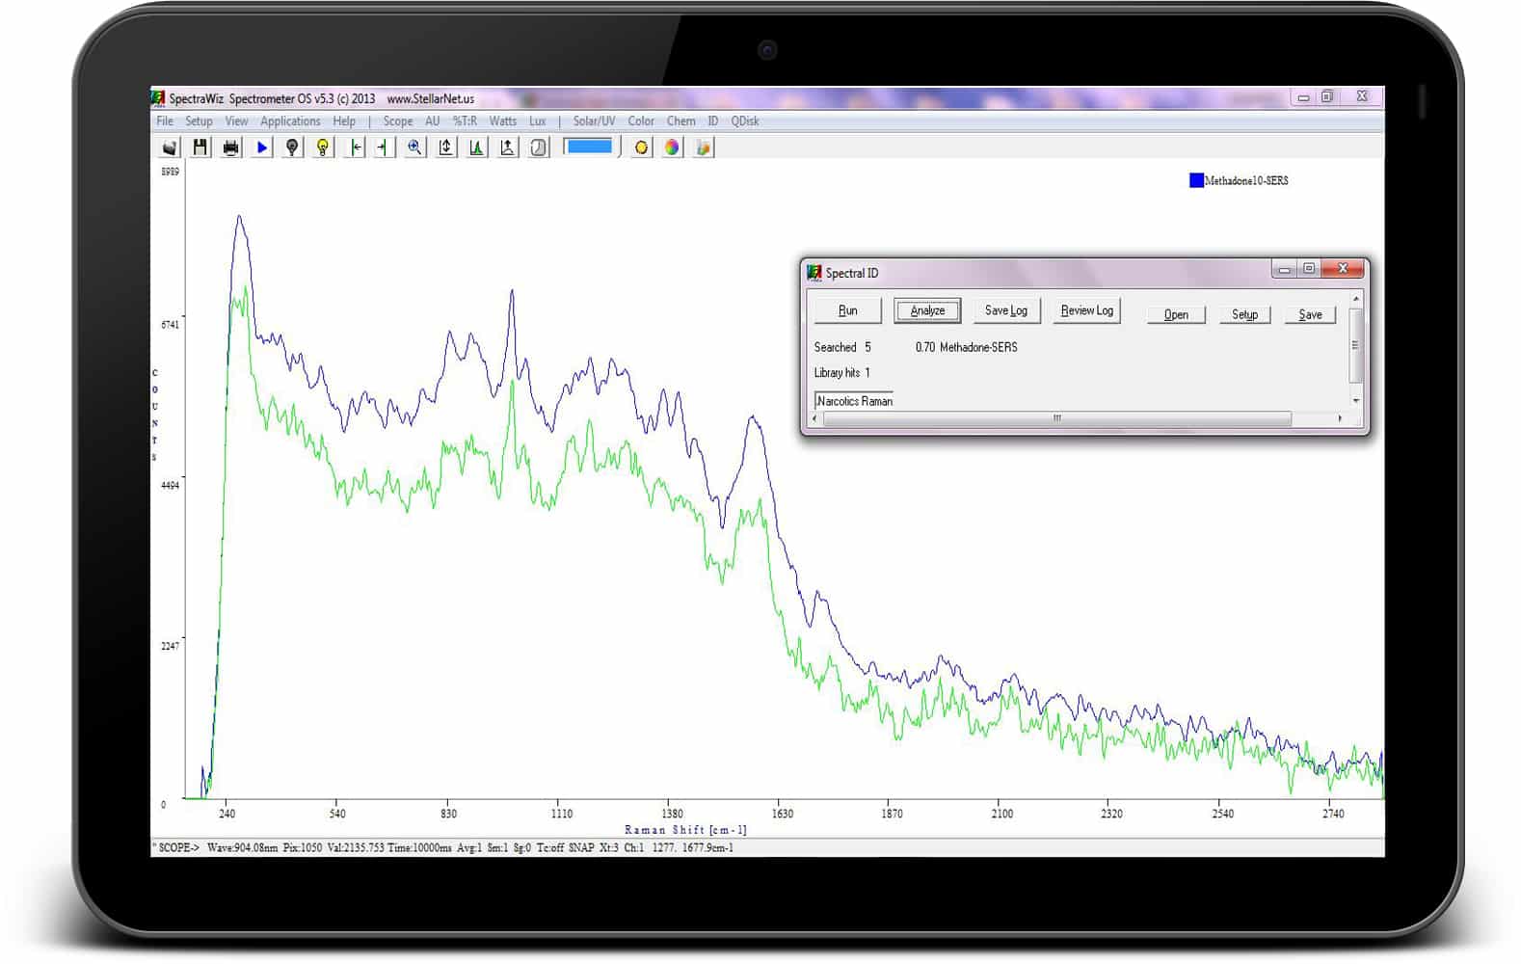Click the right cursor marker icon
Viewport: 1521px width, 964px height.
[384, 147]
